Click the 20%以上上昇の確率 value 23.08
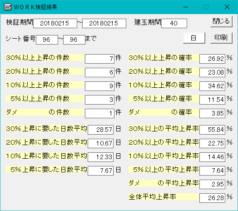This screenshot has width=238, height=211. coord(212,72)
